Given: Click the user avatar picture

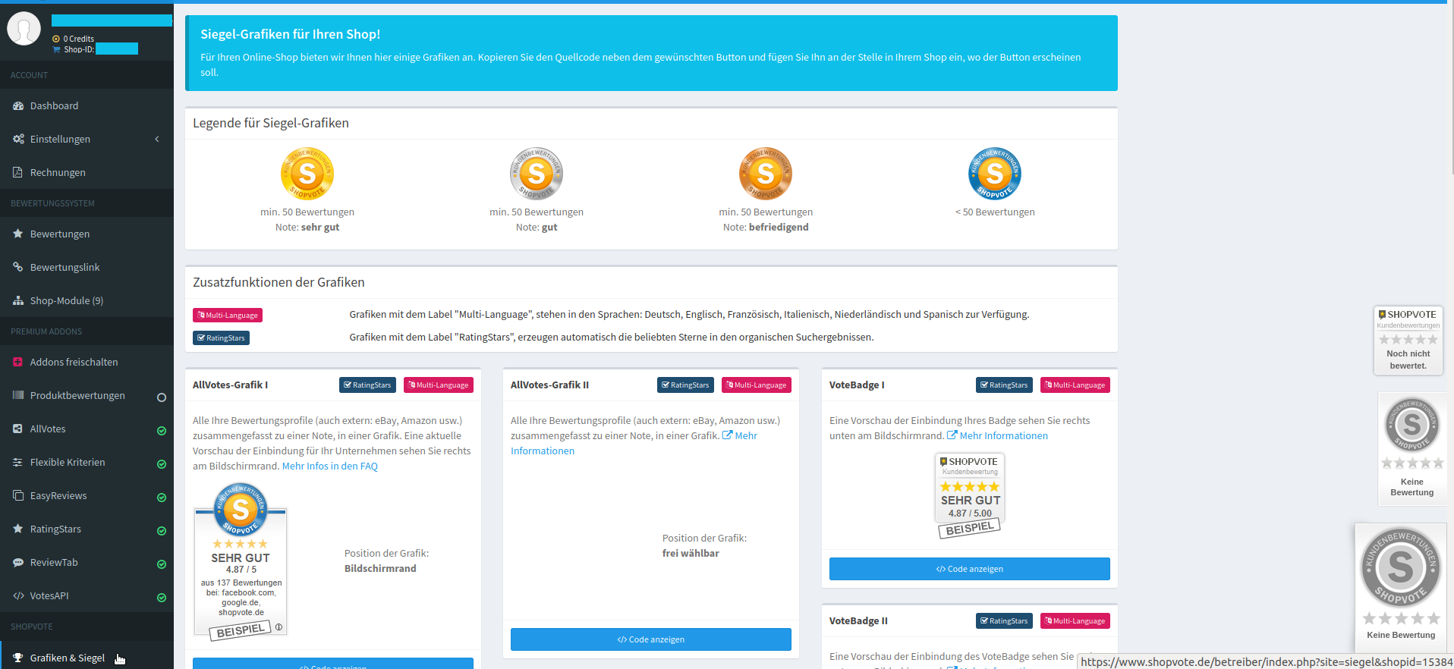Looking at the screenshot, I should pyautogui.click(x=24, y=29).
